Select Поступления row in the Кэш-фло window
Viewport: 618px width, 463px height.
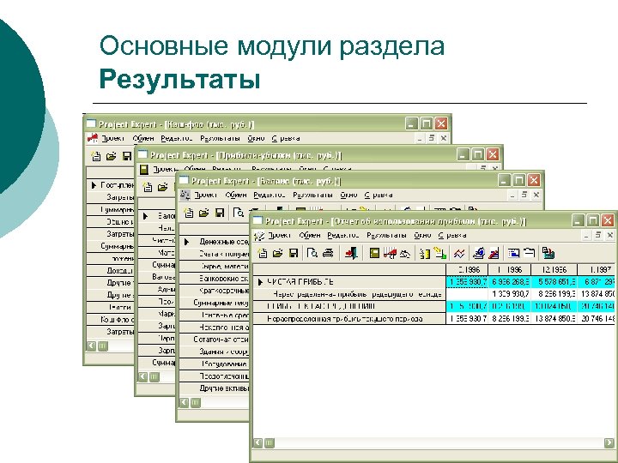click(111, 185)
